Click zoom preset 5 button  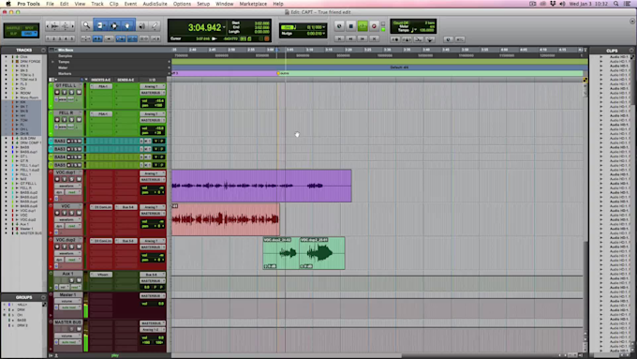72,39
